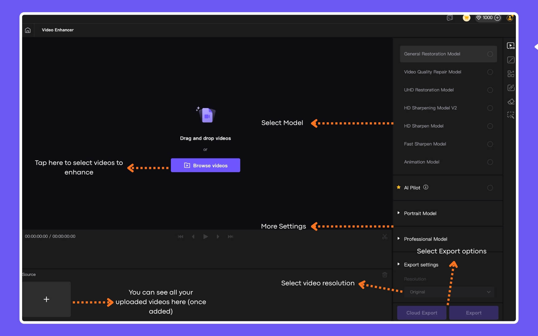Select the General Restoration Model radio button
The height and width of the screenshot is (336, 538).
click(x=490, y=54)
